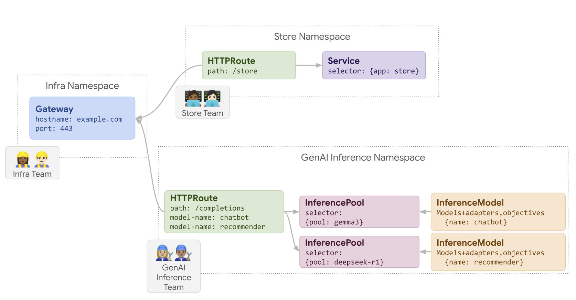The height and width of the screenshot is (300, 576).
Task: Select the InferencePool box for deepseek-r1
Action: 359,252
